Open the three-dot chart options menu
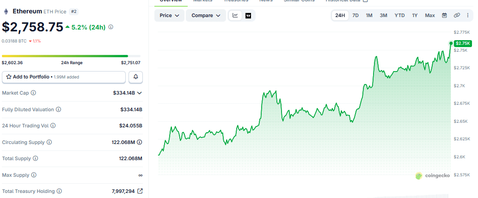The width and height of the screenshot is (478, 198). pyautogui.click(x=468, y=16)
